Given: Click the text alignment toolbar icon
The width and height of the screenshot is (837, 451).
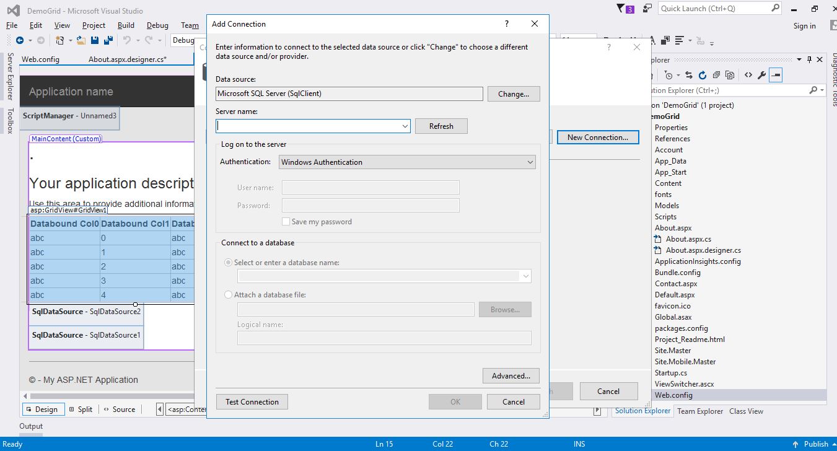Looking at the screenshot, I should pos(680,40).
